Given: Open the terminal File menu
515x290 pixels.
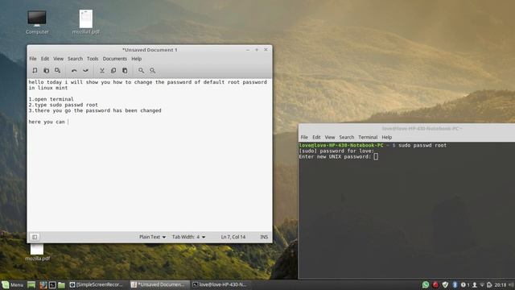Looking at the screenshot, I should (x=304, y=137).
